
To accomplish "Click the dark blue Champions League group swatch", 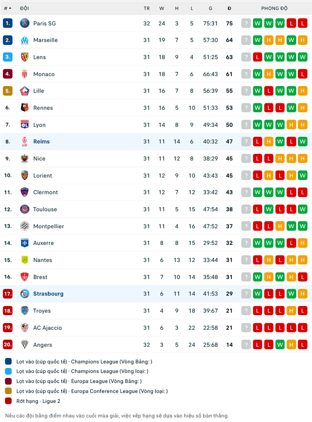I will coord(8,362).
